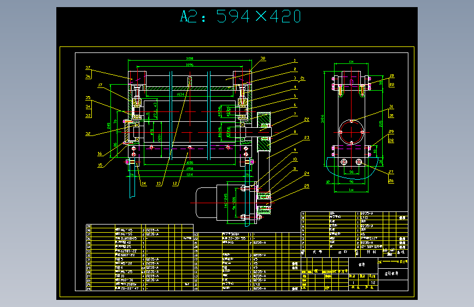Pick part balloon number 16
The height and width of the screenshot is (307, 474).
[100, 153]
